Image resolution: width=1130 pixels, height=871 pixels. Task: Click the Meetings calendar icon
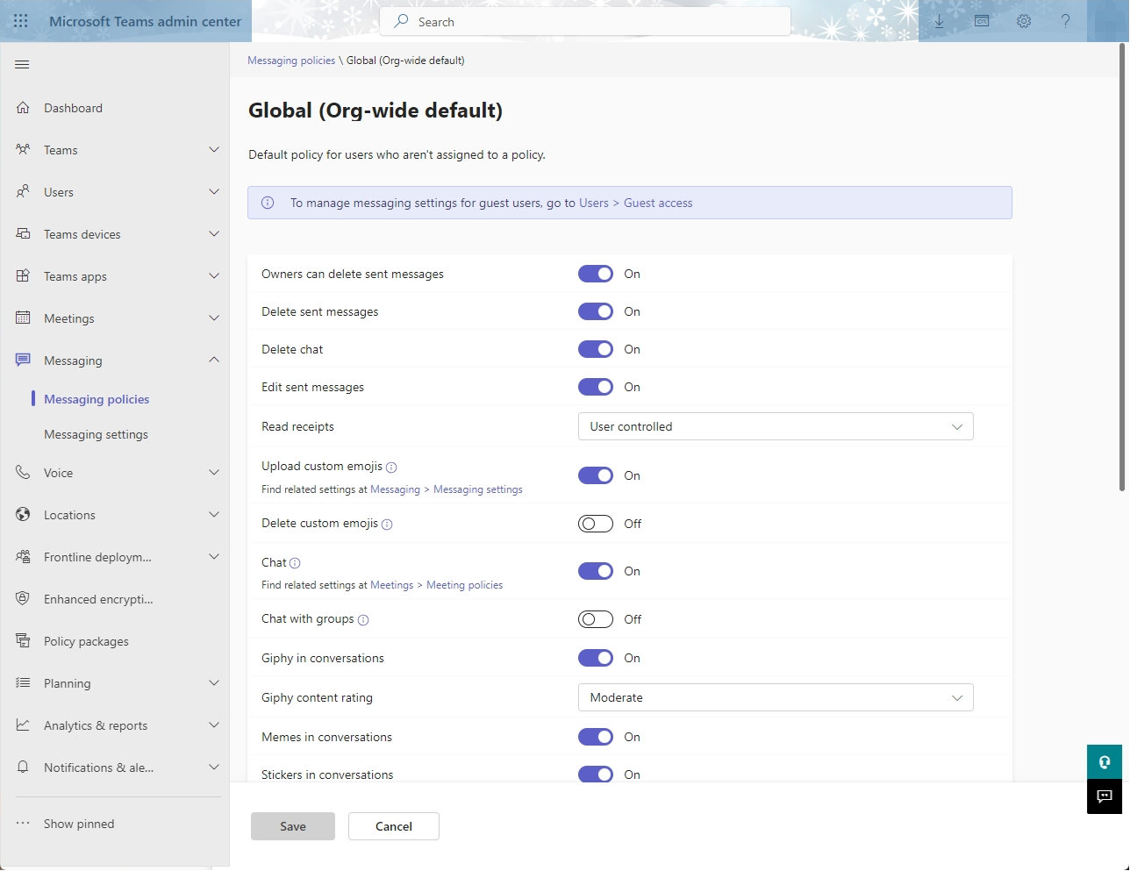tap(23, 318)
